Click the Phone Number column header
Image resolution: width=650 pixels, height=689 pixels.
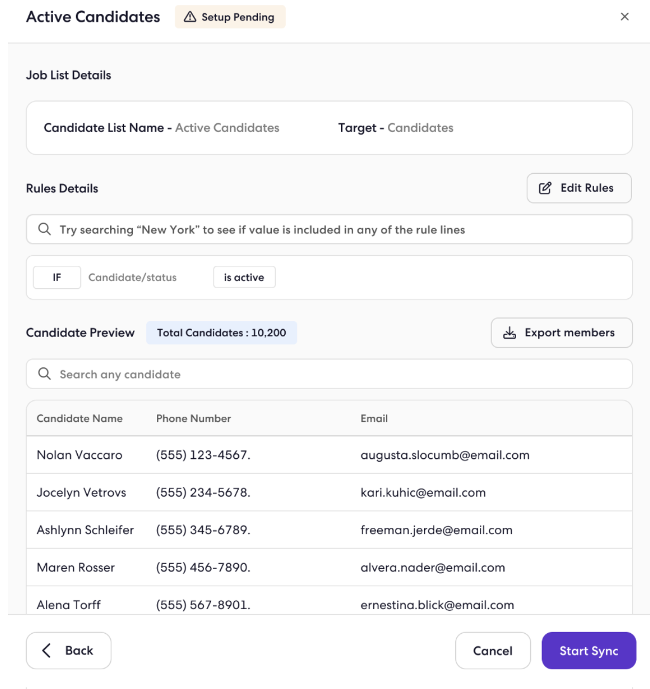click(194, 418)
